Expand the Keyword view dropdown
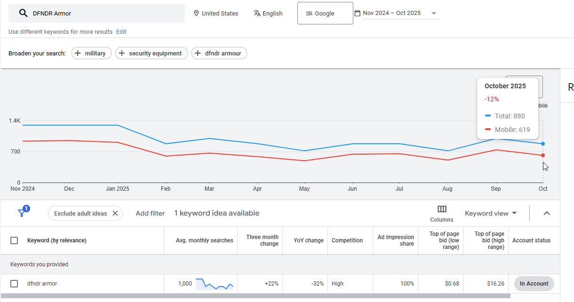 tap(491, 213)
